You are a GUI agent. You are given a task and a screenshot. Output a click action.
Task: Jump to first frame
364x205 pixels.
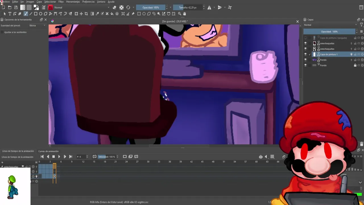(42, 157)
